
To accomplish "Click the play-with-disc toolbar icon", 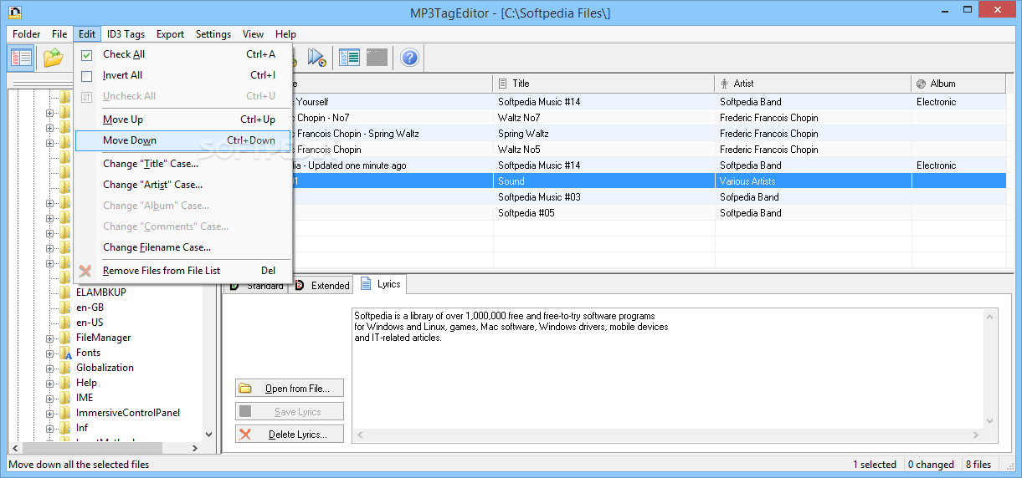I will pyautogui.click(x=316, y=58).
